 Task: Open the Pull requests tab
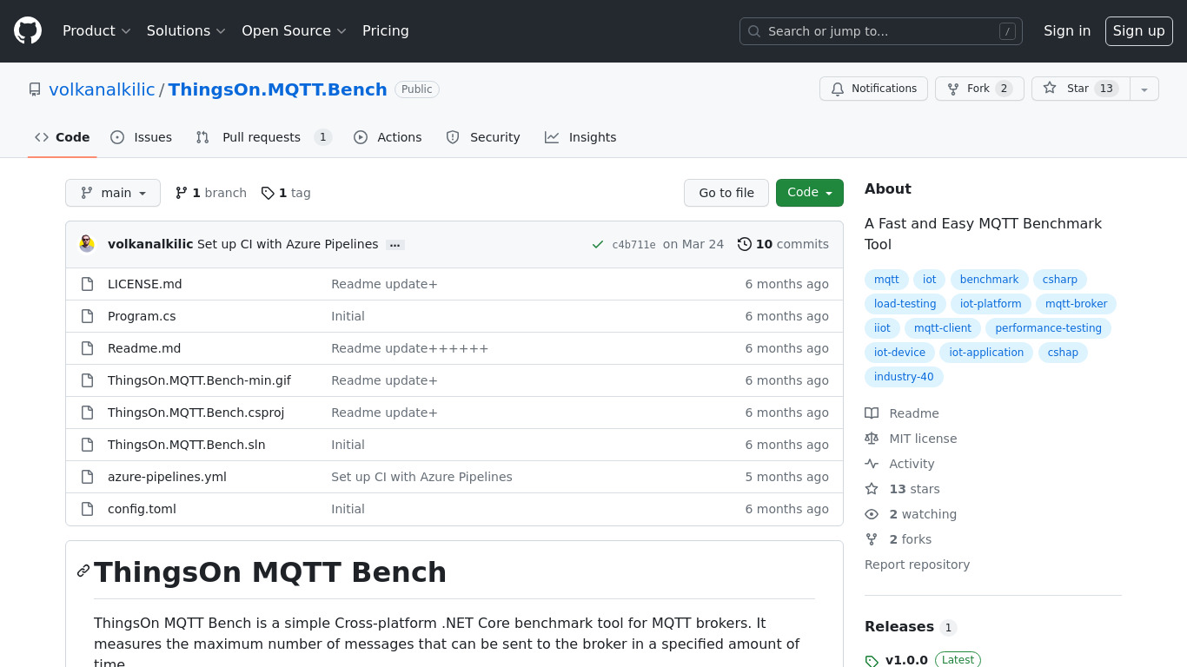tap(262, 137)
